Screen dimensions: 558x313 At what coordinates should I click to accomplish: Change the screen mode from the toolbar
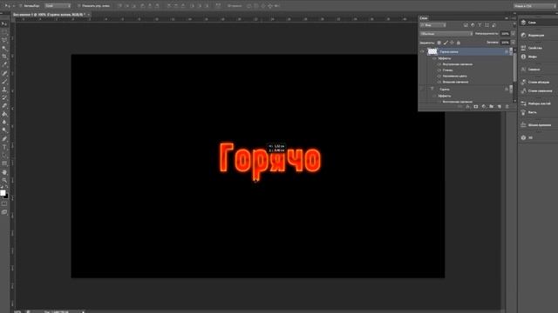click(4, 212)
